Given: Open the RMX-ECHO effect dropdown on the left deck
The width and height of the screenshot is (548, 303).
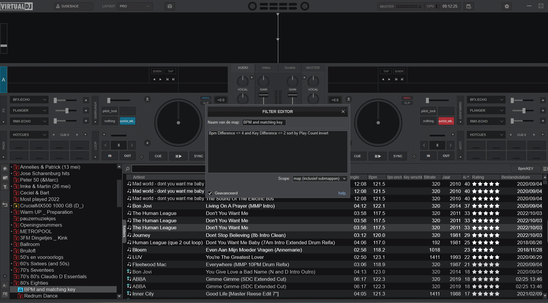Looking at the screenshot, I should pyautogui.click(x=28, y=121).
